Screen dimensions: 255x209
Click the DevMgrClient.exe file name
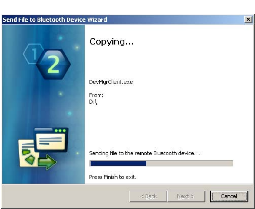coord(111,82)
